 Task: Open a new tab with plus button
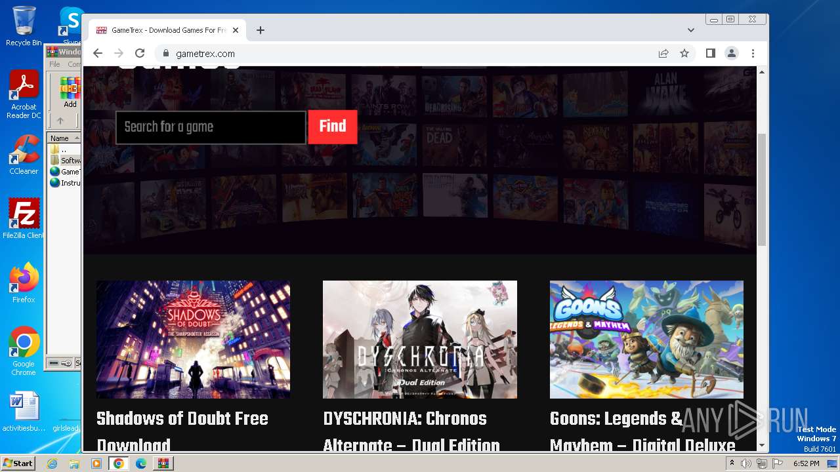pyautogui.click(x=261, y=30)
